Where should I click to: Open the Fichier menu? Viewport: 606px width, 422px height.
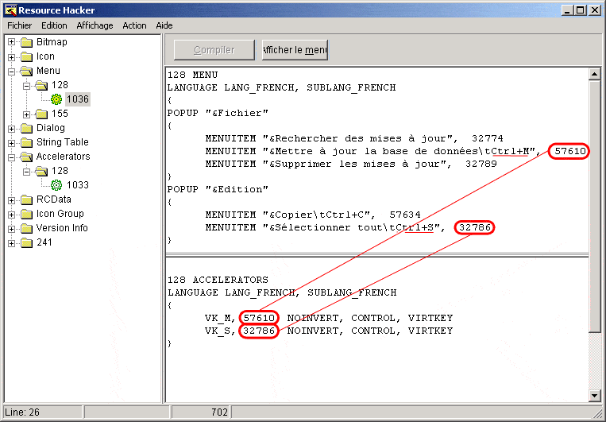[20, 25]
